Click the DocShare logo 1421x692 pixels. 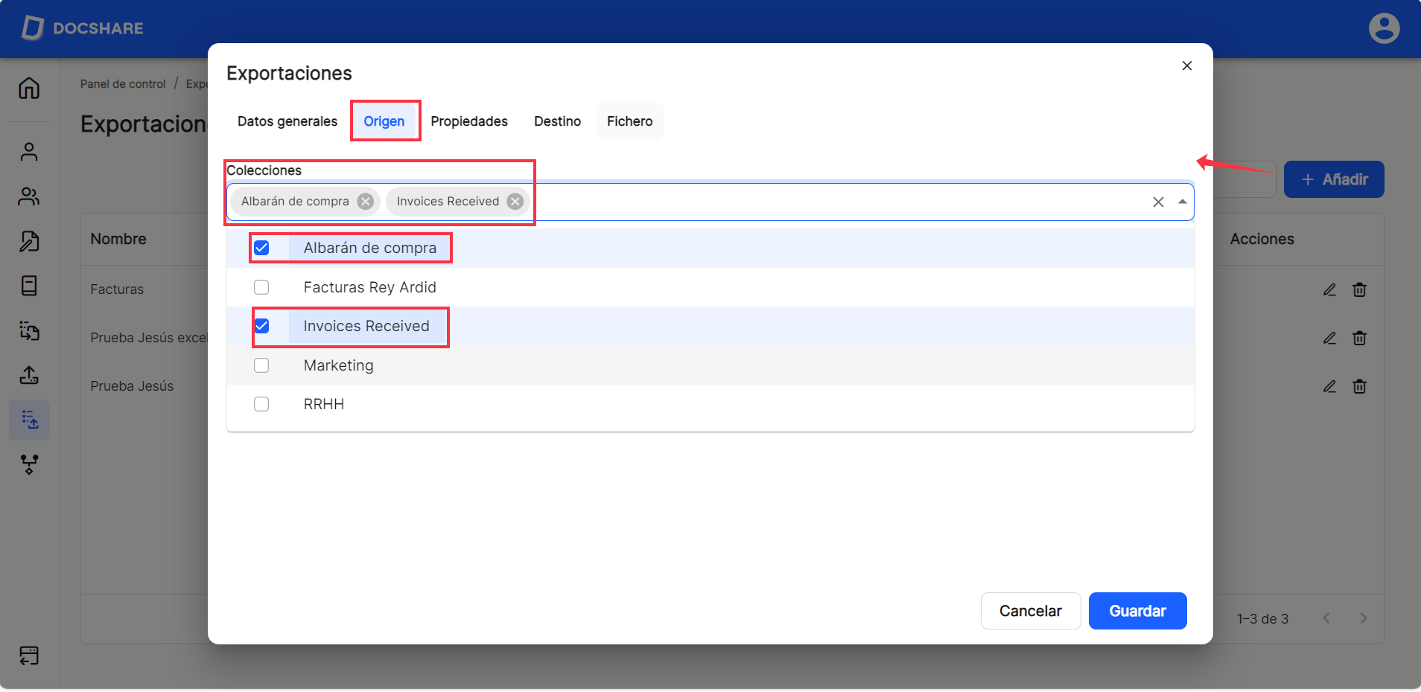click(x=82, y=28)
